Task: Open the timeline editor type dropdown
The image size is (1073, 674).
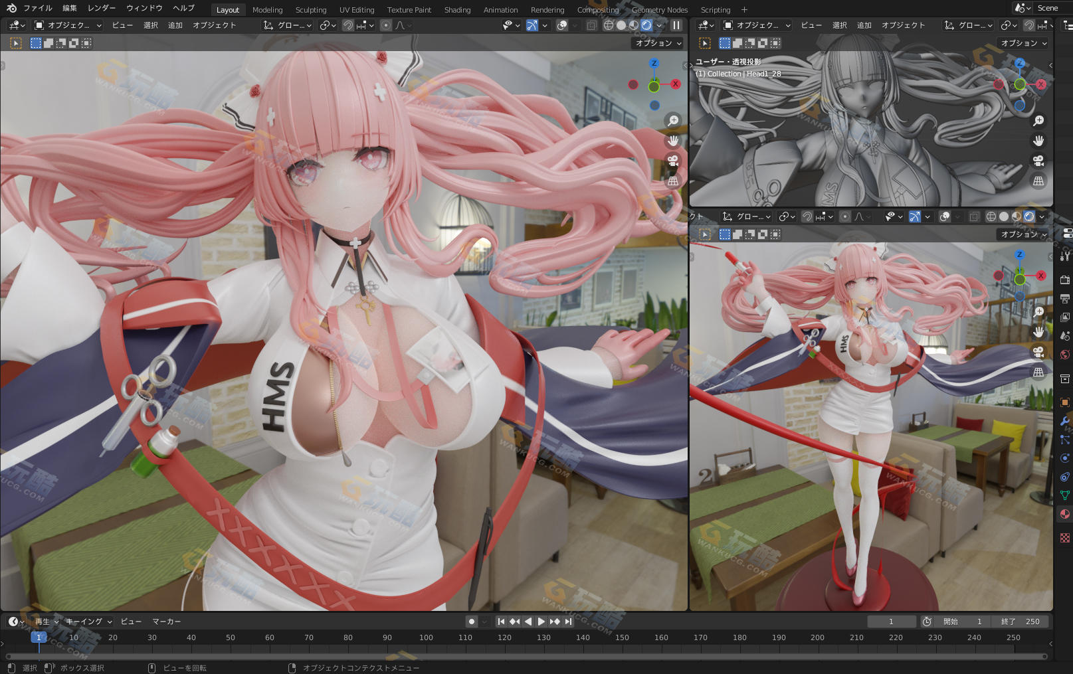Action: click(16, 622)
